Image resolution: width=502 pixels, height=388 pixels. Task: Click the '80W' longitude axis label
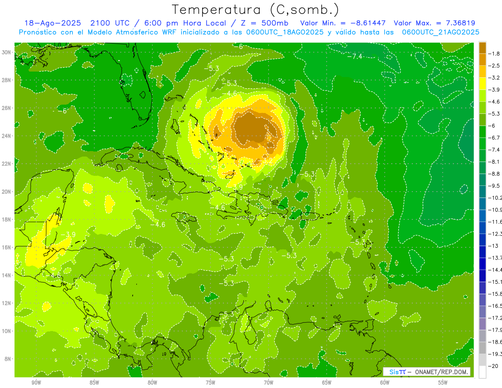coord(152,383)
